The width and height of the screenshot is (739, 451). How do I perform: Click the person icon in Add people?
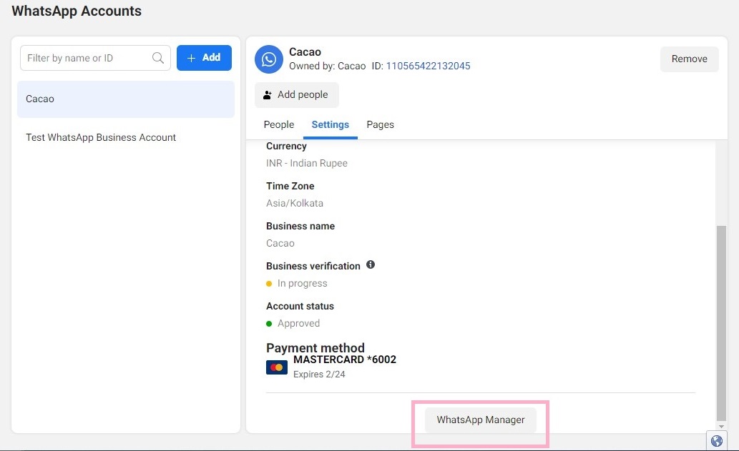(x=268, y=95)
